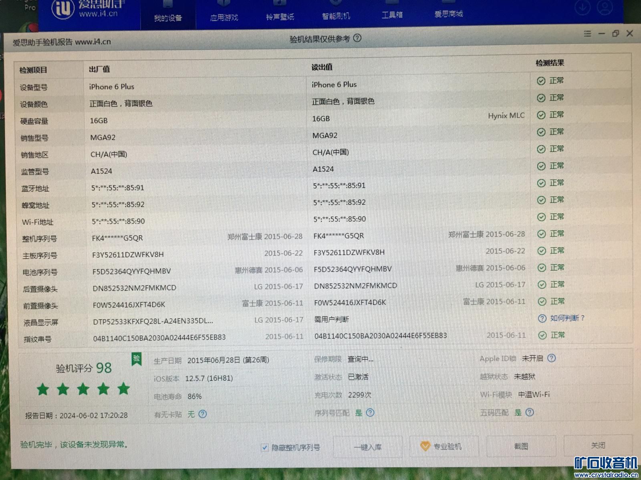This screenshot has height=480, width=641.
Task: Select report date 2024-06-02 17:20:28
Action: (94, 416)
